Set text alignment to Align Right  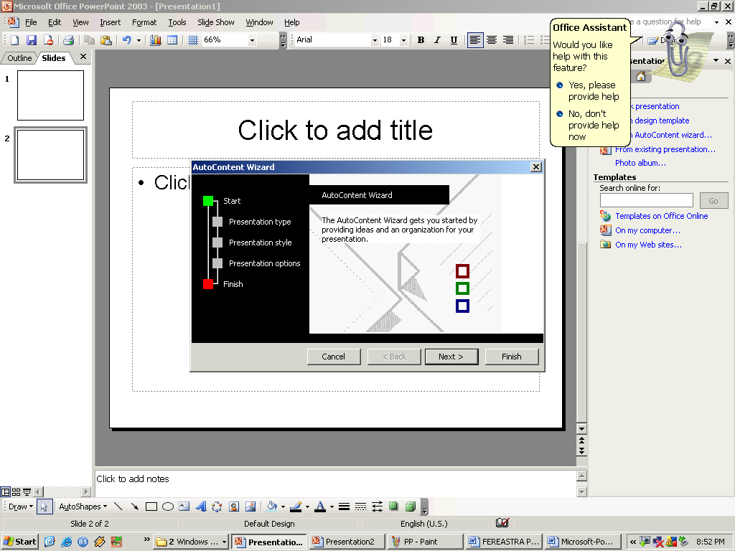pyautogui.click(x=508, y=40)
